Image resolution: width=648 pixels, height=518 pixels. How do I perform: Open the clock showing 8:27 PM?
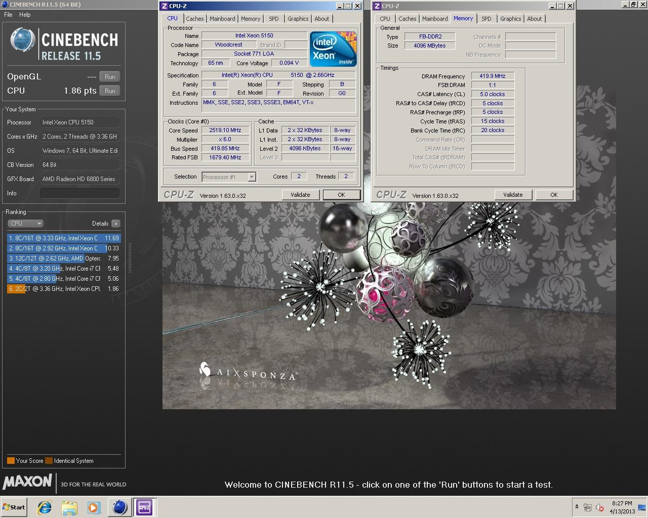tap(622, 507)
